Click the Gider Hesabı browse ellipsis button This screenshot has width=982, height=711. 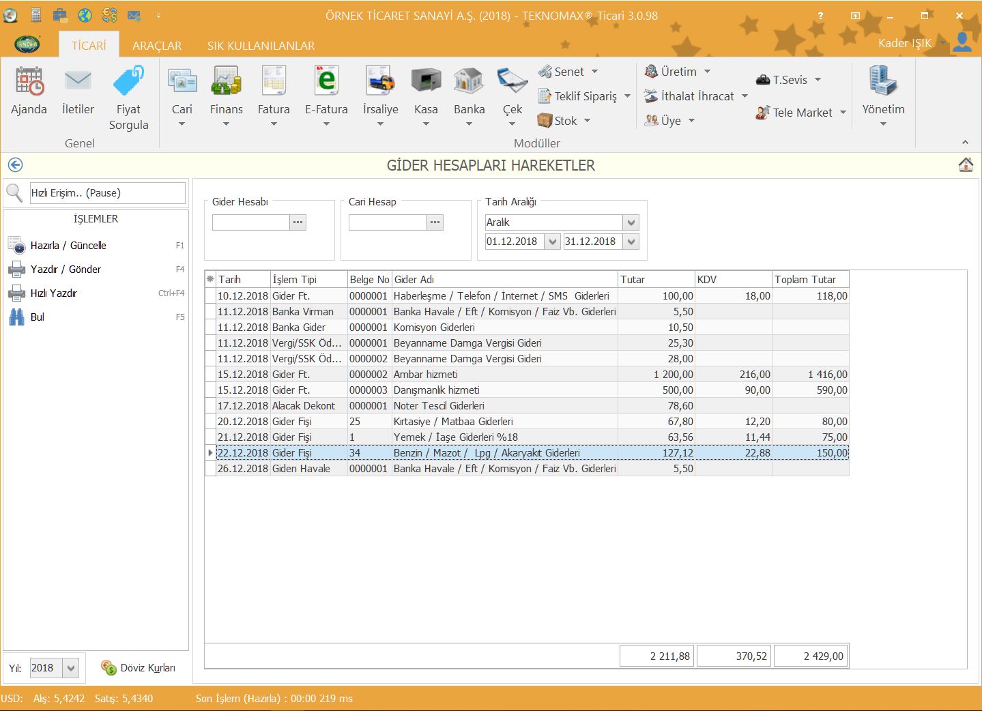(298, 222)
